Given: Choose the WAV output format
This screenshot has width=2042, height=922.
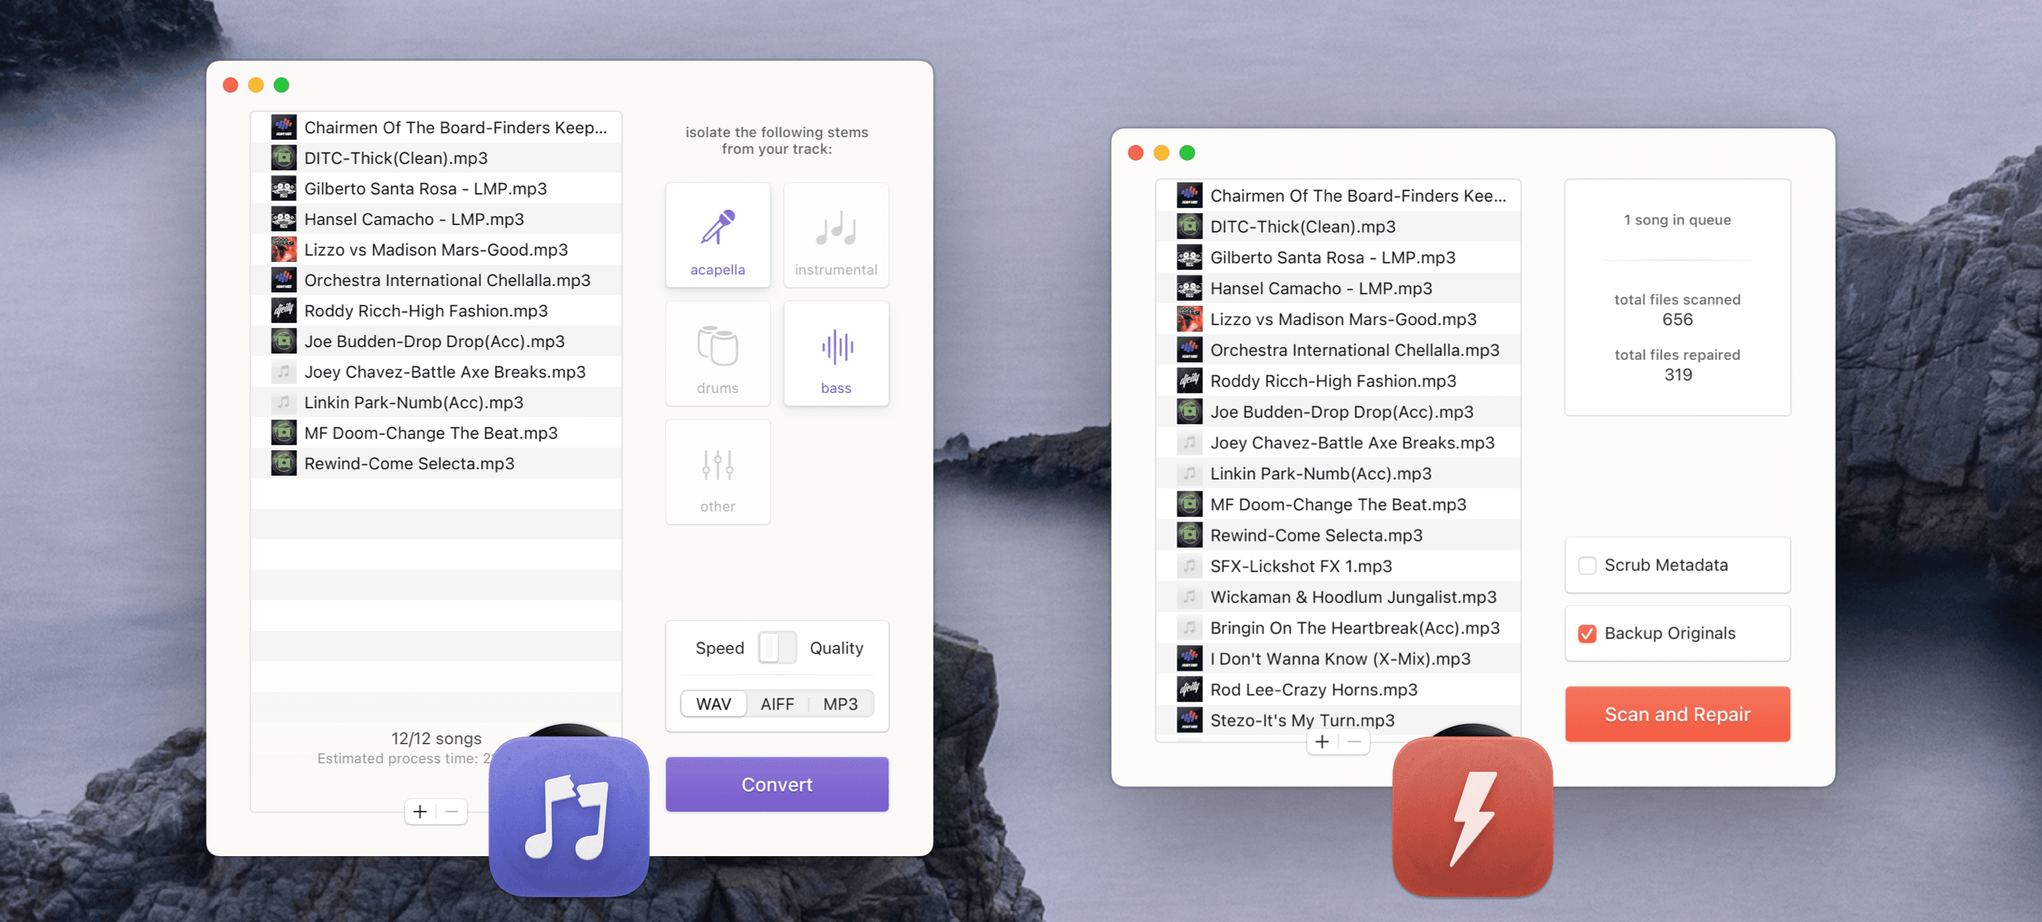Looking at the screenshot, I should tap(713, 703).
